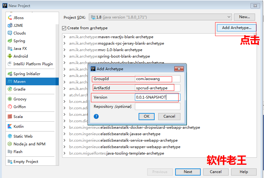Select Gradle project type label
The height and width of the screenshot is (178, 264).
pos(20,89)
